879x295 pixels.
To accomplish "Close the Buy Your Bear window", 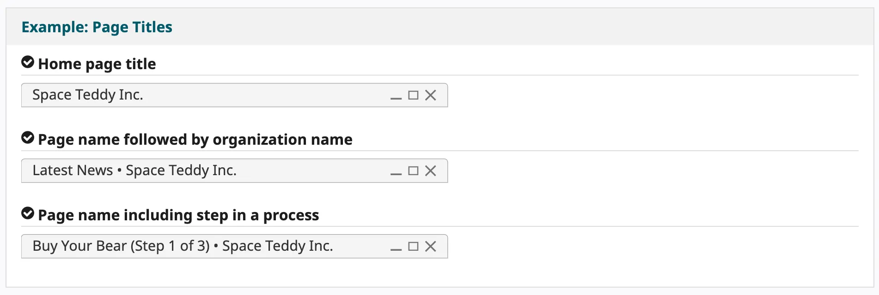I will tap(431, 247).
